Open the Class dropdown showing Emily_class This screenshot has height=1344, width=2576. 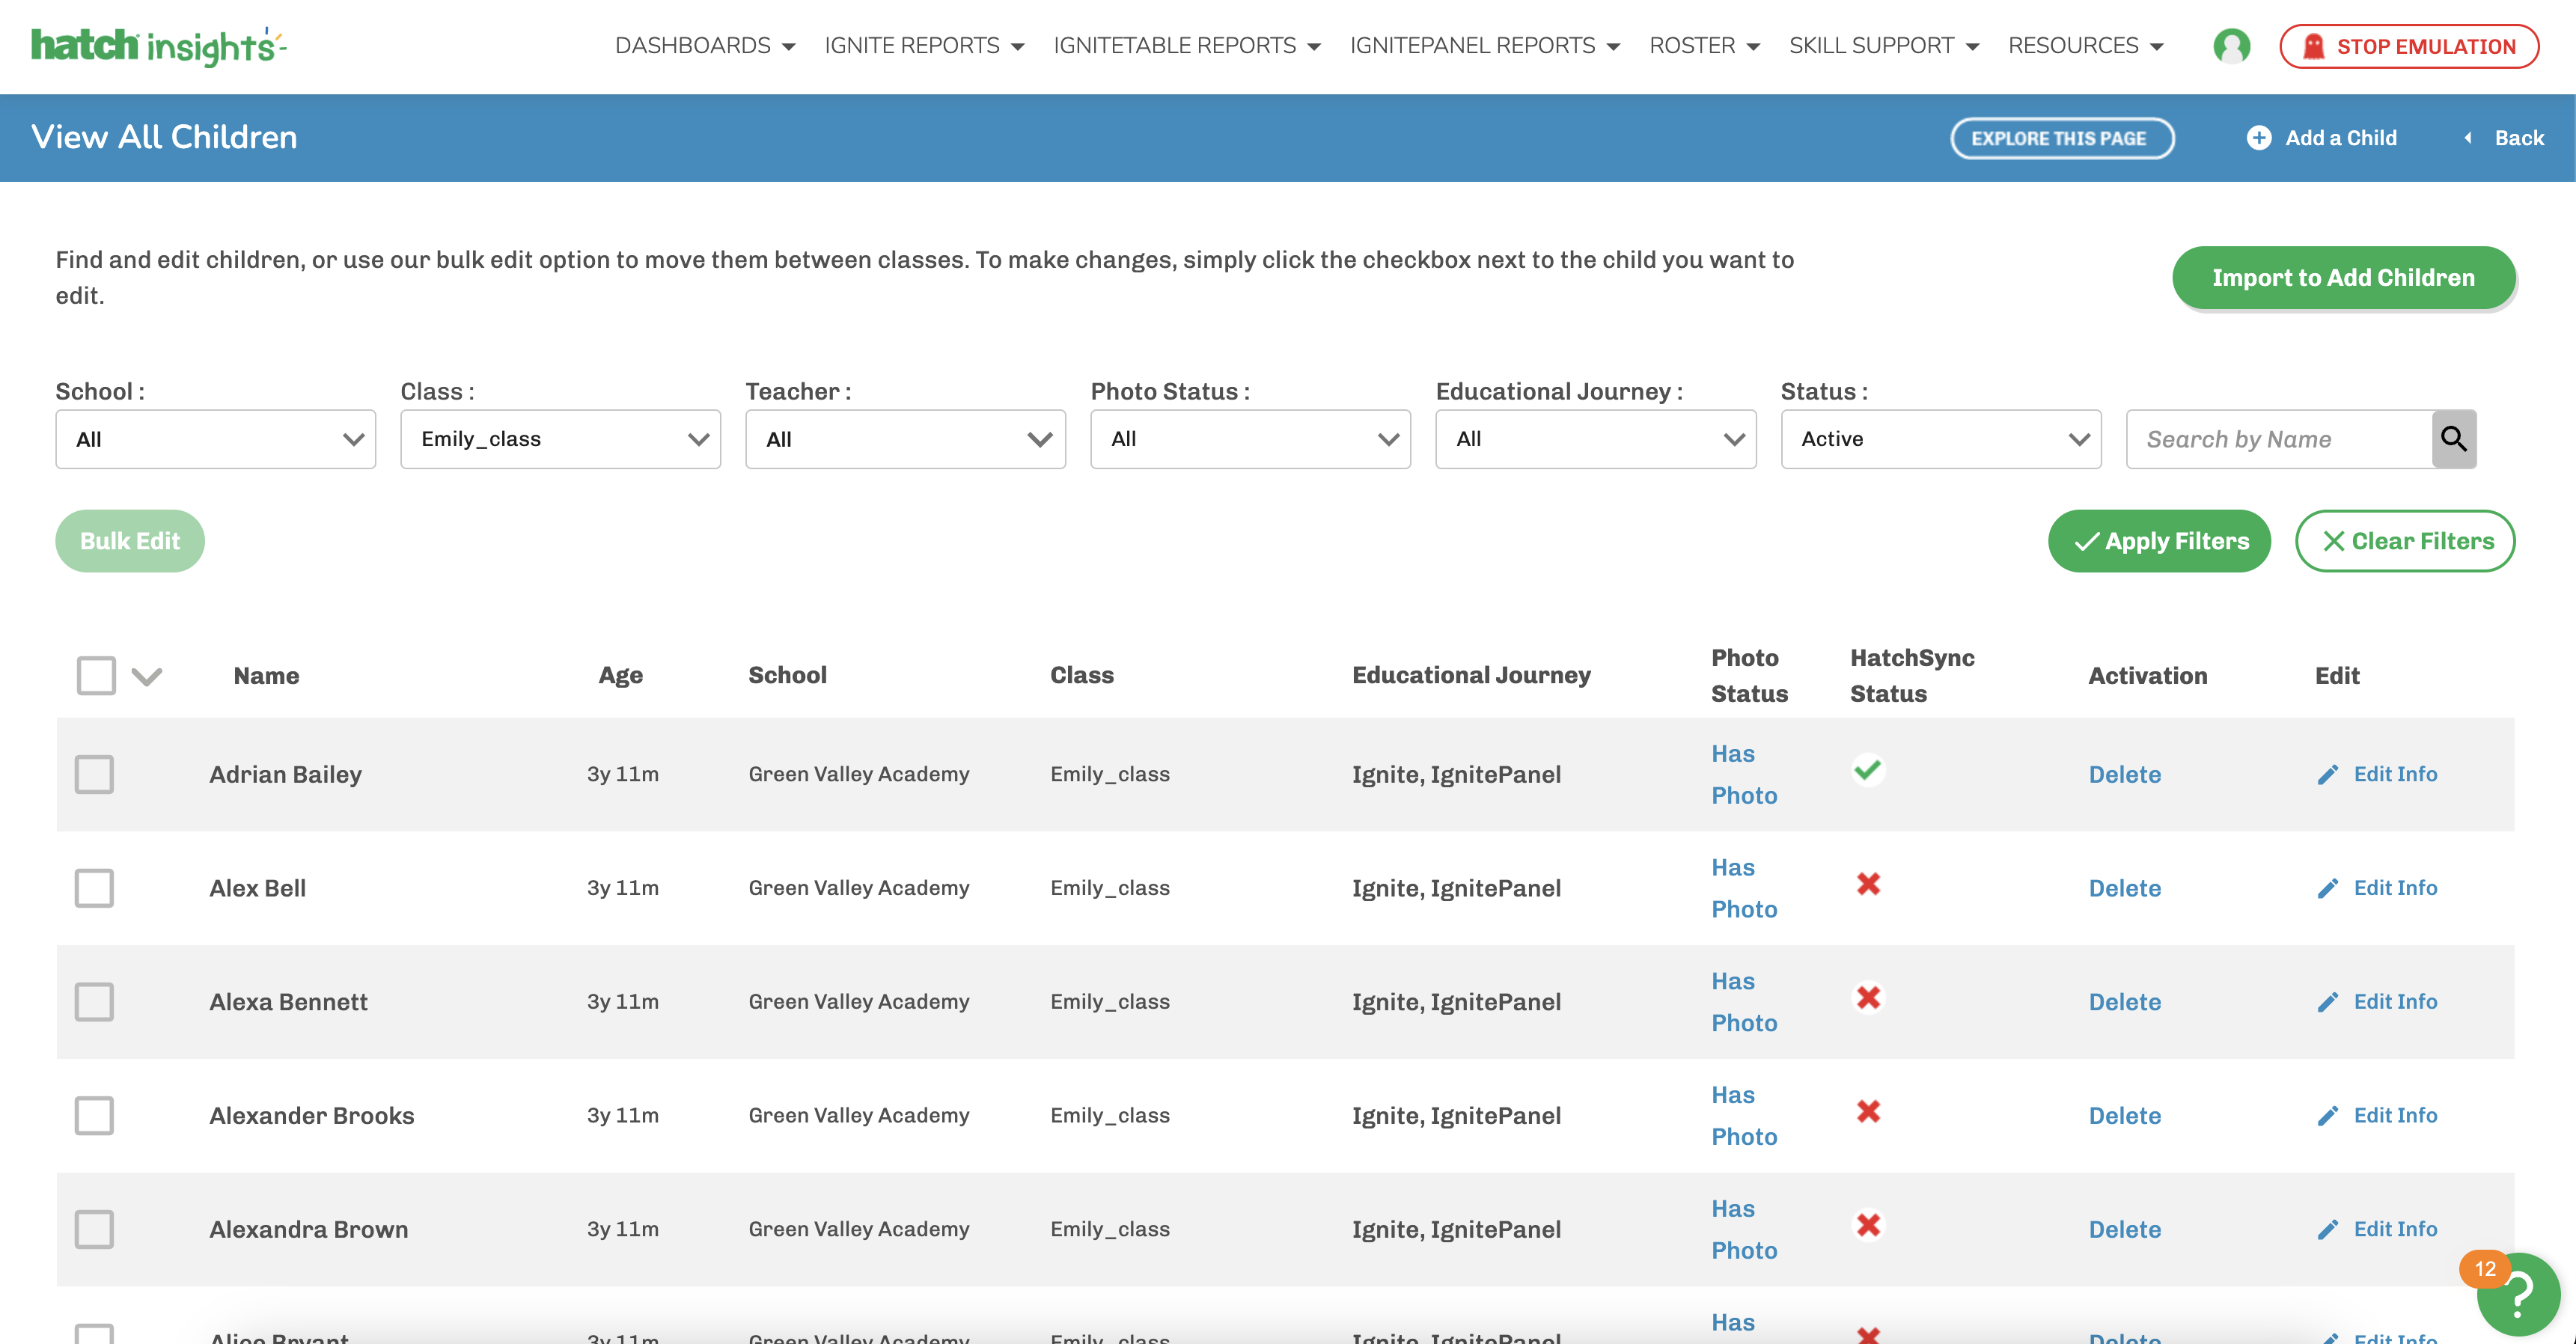[x=560, y=439]
